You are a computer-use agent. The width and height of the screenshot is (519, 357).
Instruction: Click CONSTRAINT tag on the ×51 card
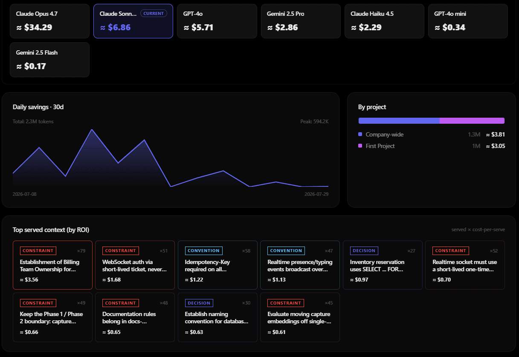coord(120,251)
